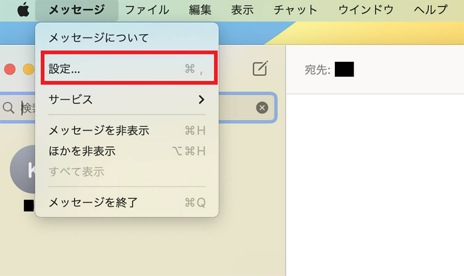The width and height of the screenshot is (464, 276).
Task: Select メッセージについて menu entry
Action: 127,38
